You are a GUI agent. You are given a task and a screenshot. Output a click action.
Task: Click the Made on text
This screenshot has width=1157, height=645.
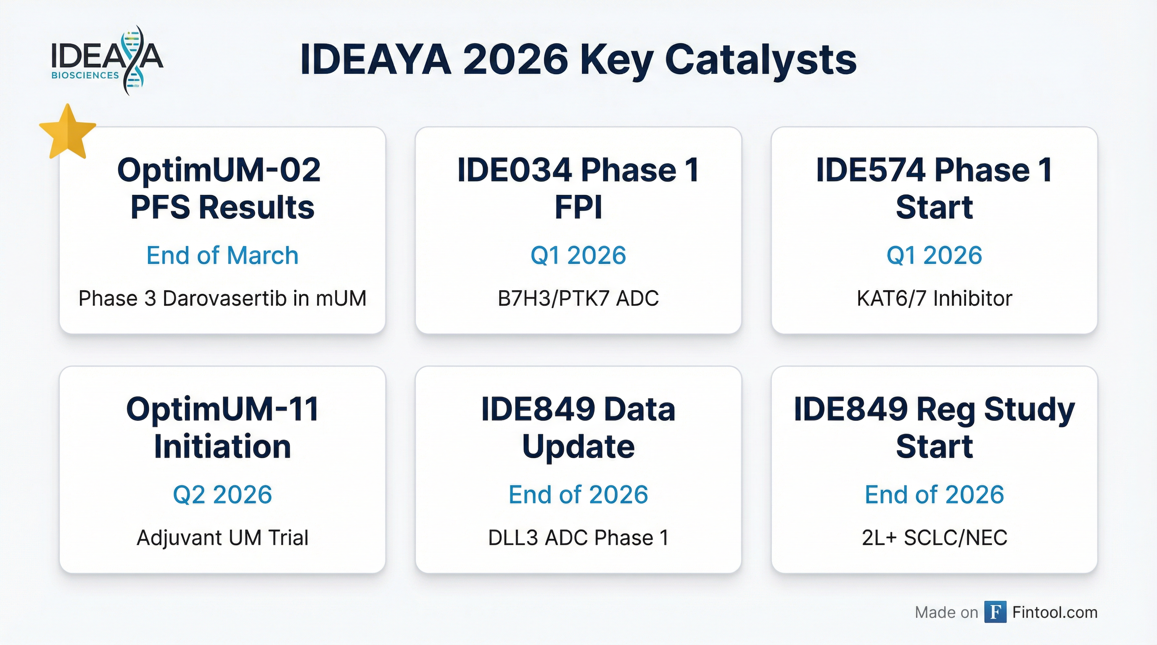pyautogui.click(x=946, y=612)
